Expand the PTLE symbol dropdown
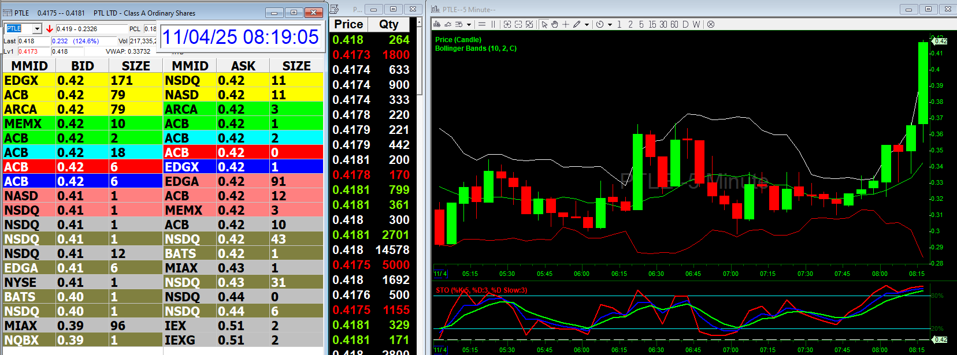 coord(37,29)
